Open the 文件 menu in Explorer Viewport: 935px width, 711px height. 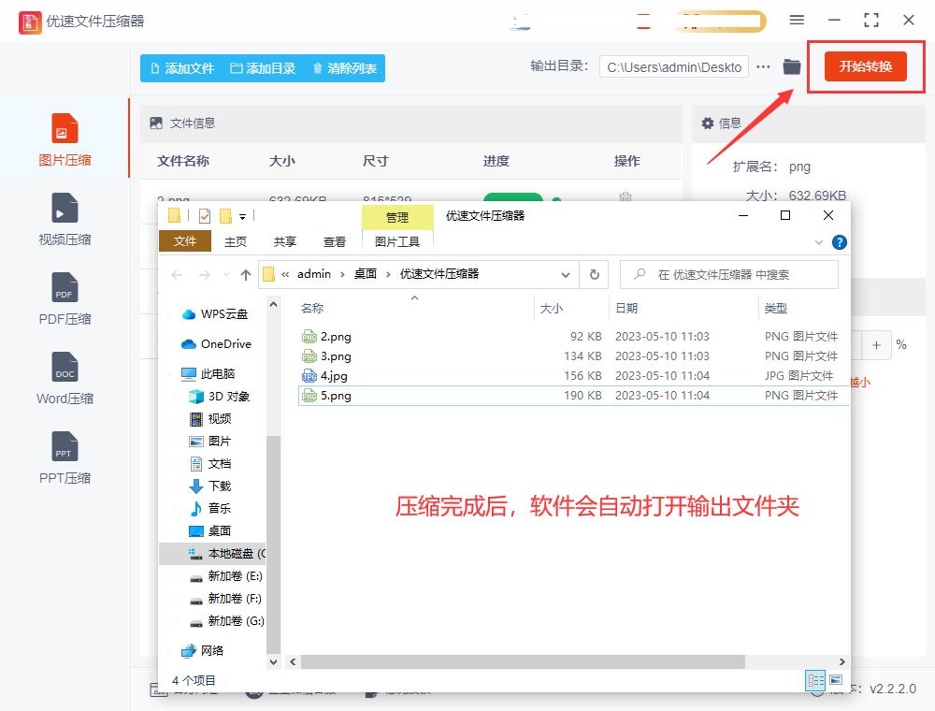click(x=184, y=240)
